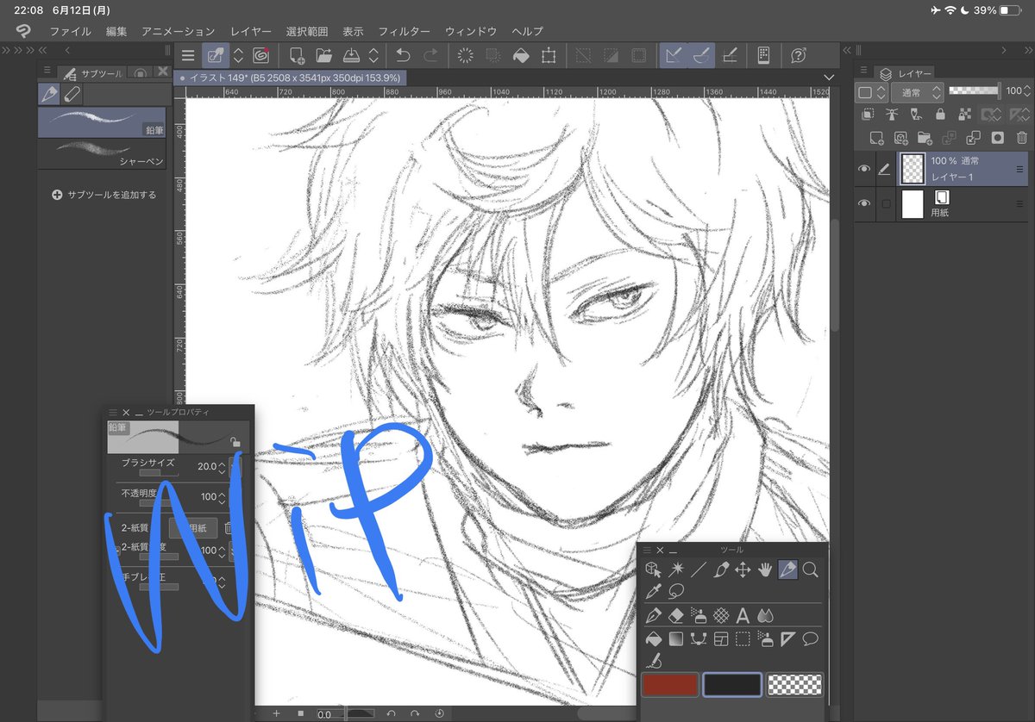Select the Text tool
Screen dimensions: 1035x722
tap(743, 615)
